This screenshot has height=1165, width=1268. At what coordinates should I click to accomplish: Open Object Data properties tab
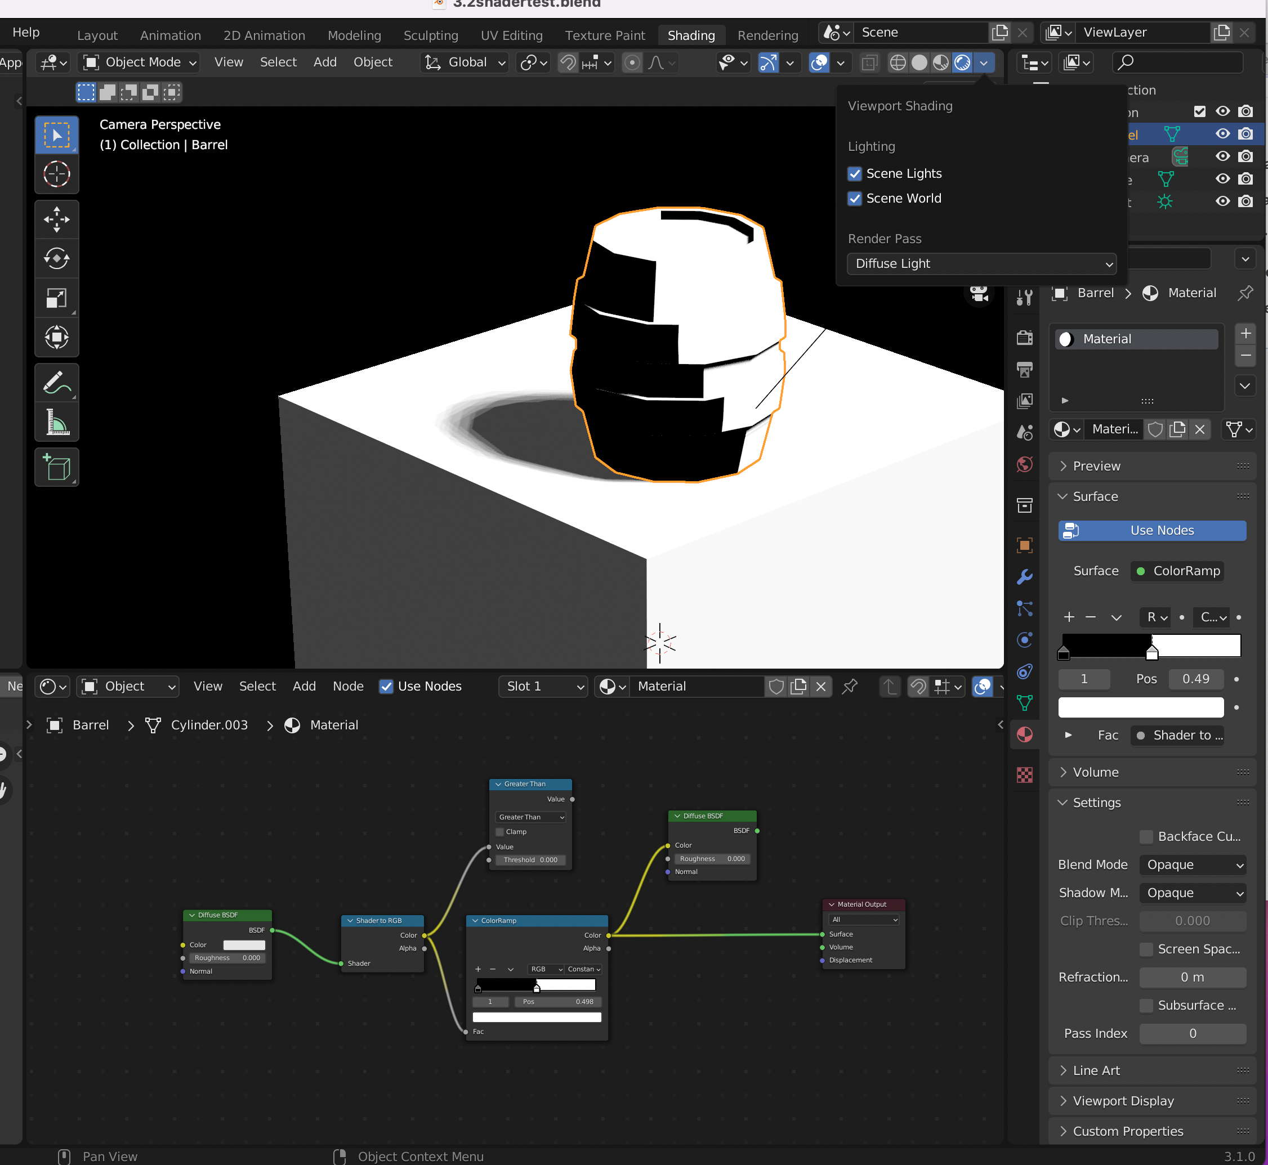pyautogui.click(x=1025, y=703)
